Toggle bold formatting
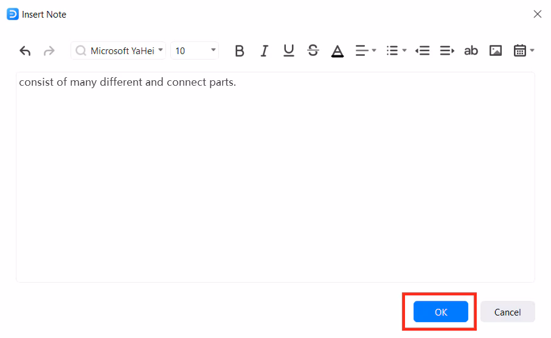Viewport: 551px width, 338px height. click(239, 51)
